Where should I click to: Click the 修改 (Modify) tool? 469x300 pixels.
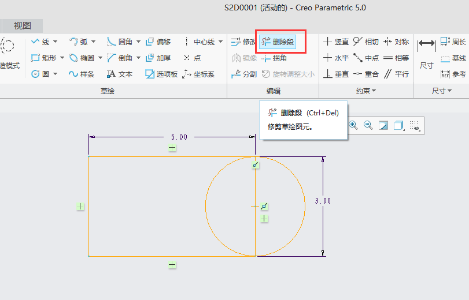pyautogui.click(x=243, y=42)
